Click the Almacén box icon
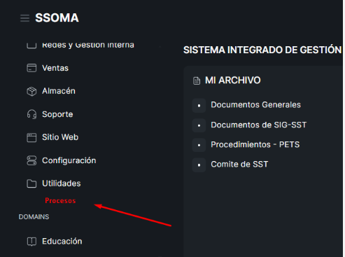Image resolution: width=345 pixels, height=257 pixels. [x=31, y=91]
